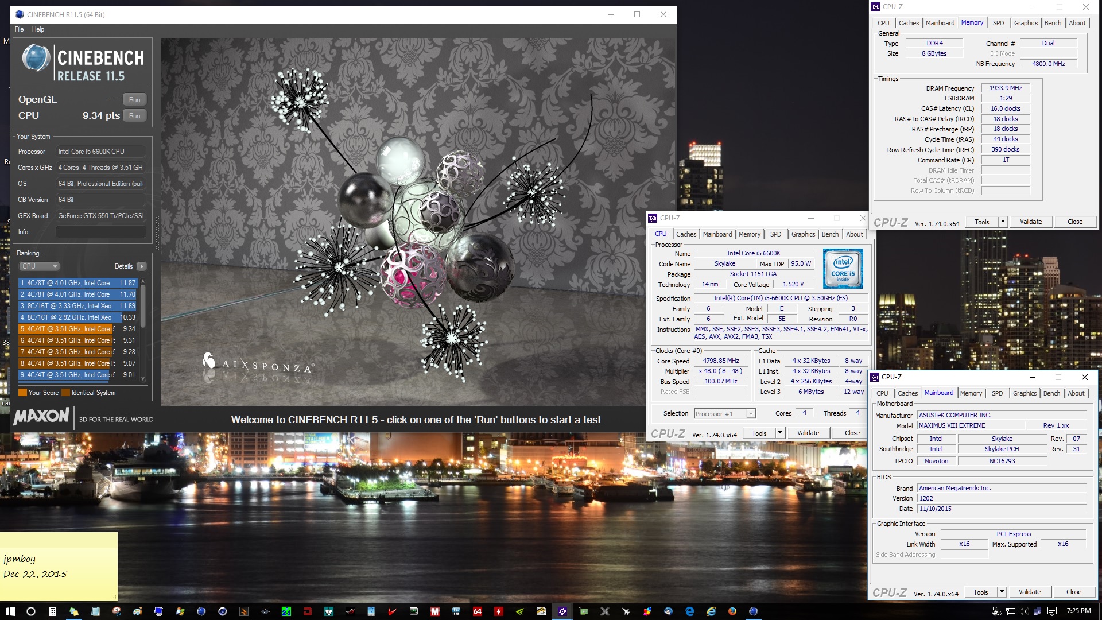Select ranking row 6 scoring 9.31
The height and width of the screenshot is (620, 1102).
click(78, 340)
